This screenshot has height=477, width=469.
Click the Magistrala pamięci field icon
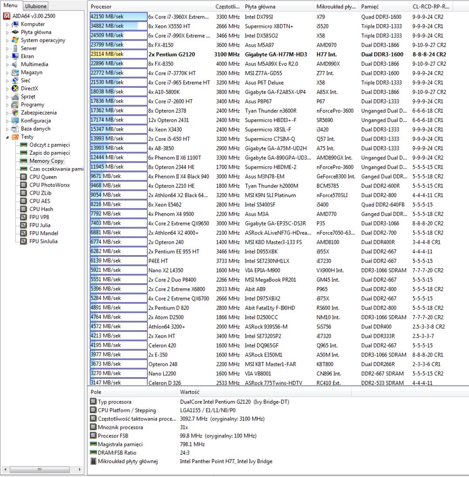[93, 444]
